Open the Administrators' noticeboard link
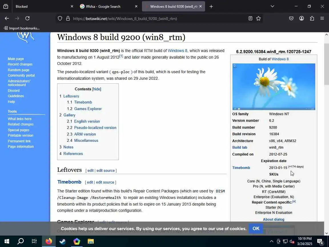Image resolution: width=329 pixels, height=247 pixels. point(19,83)
